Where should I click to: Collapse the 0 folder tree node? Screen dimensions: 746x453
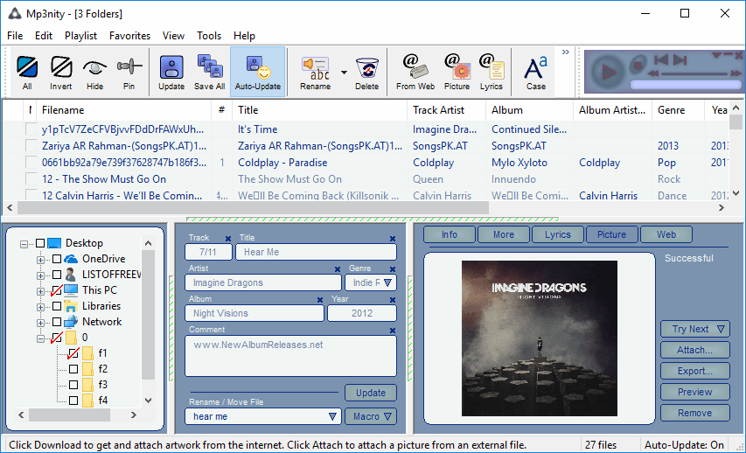pos(40,338)
